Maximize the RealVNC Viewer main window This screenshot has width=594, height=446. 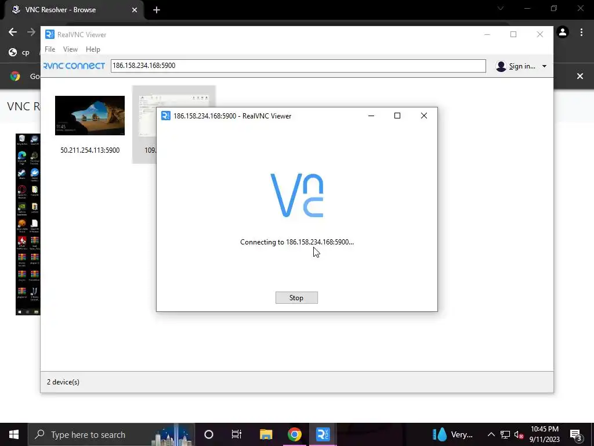(x=513, y=34)
